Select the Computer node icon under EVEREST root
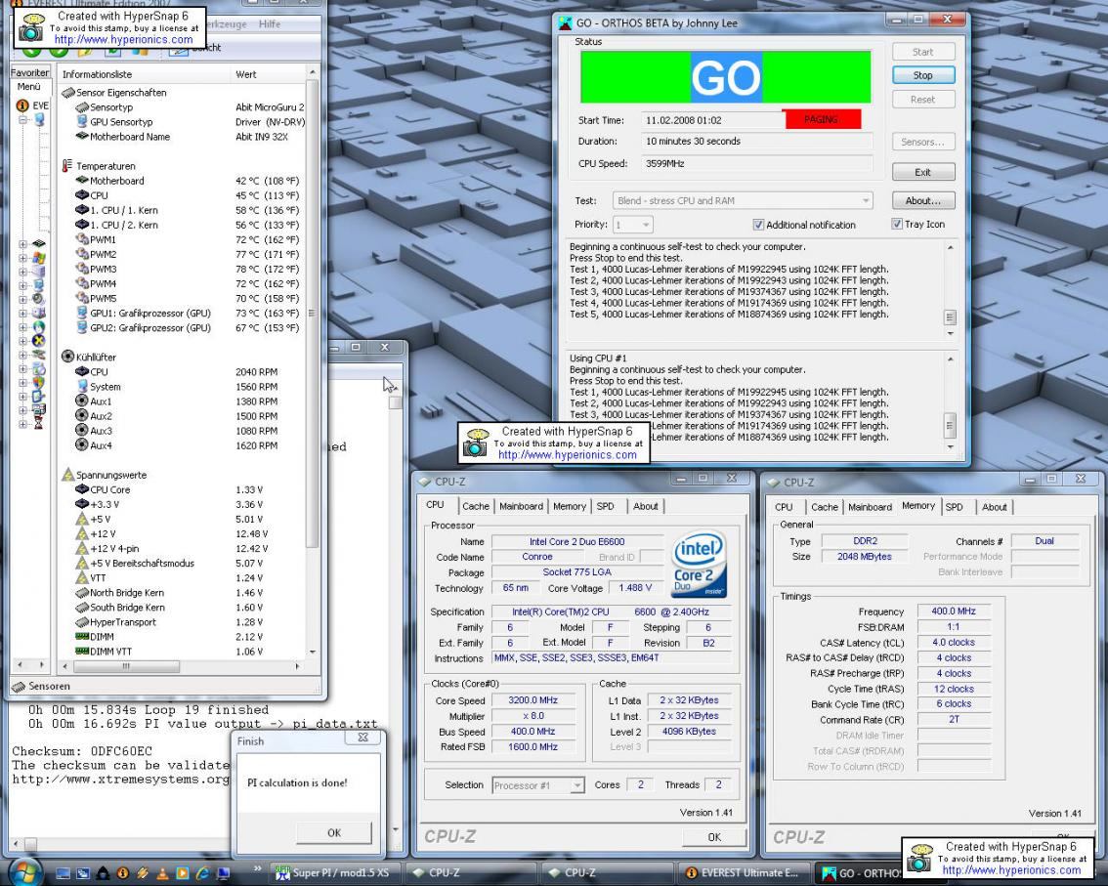Image resolution: width=1108 pixels, height=886 pixels. tap(39, 119)
